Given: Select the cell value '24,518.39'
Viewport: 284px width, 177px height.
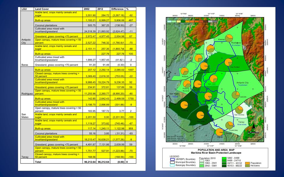Looking at the screenshot, I should pyautogui.click(x=90, y=32).
